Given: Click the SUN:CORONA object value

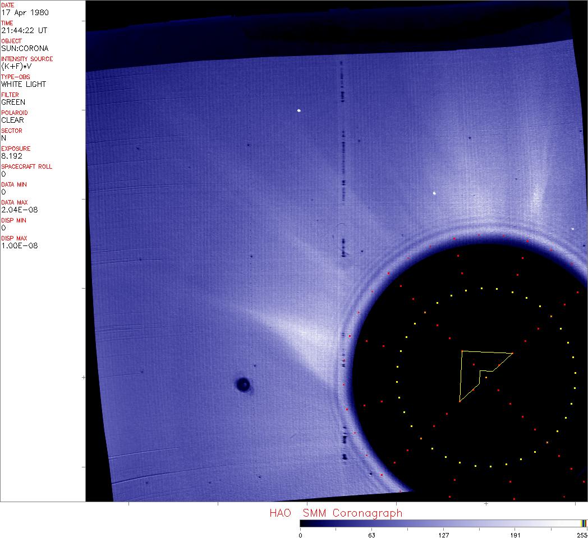Looking at the screenshot, I should (25, 48).
